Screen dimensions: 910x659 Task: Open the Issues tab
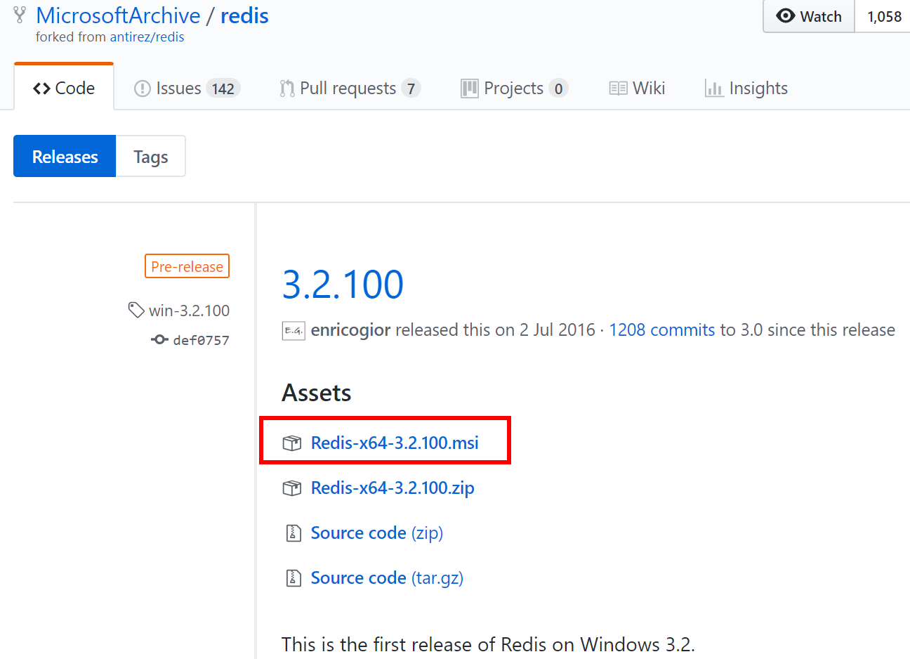coord(187,88)
